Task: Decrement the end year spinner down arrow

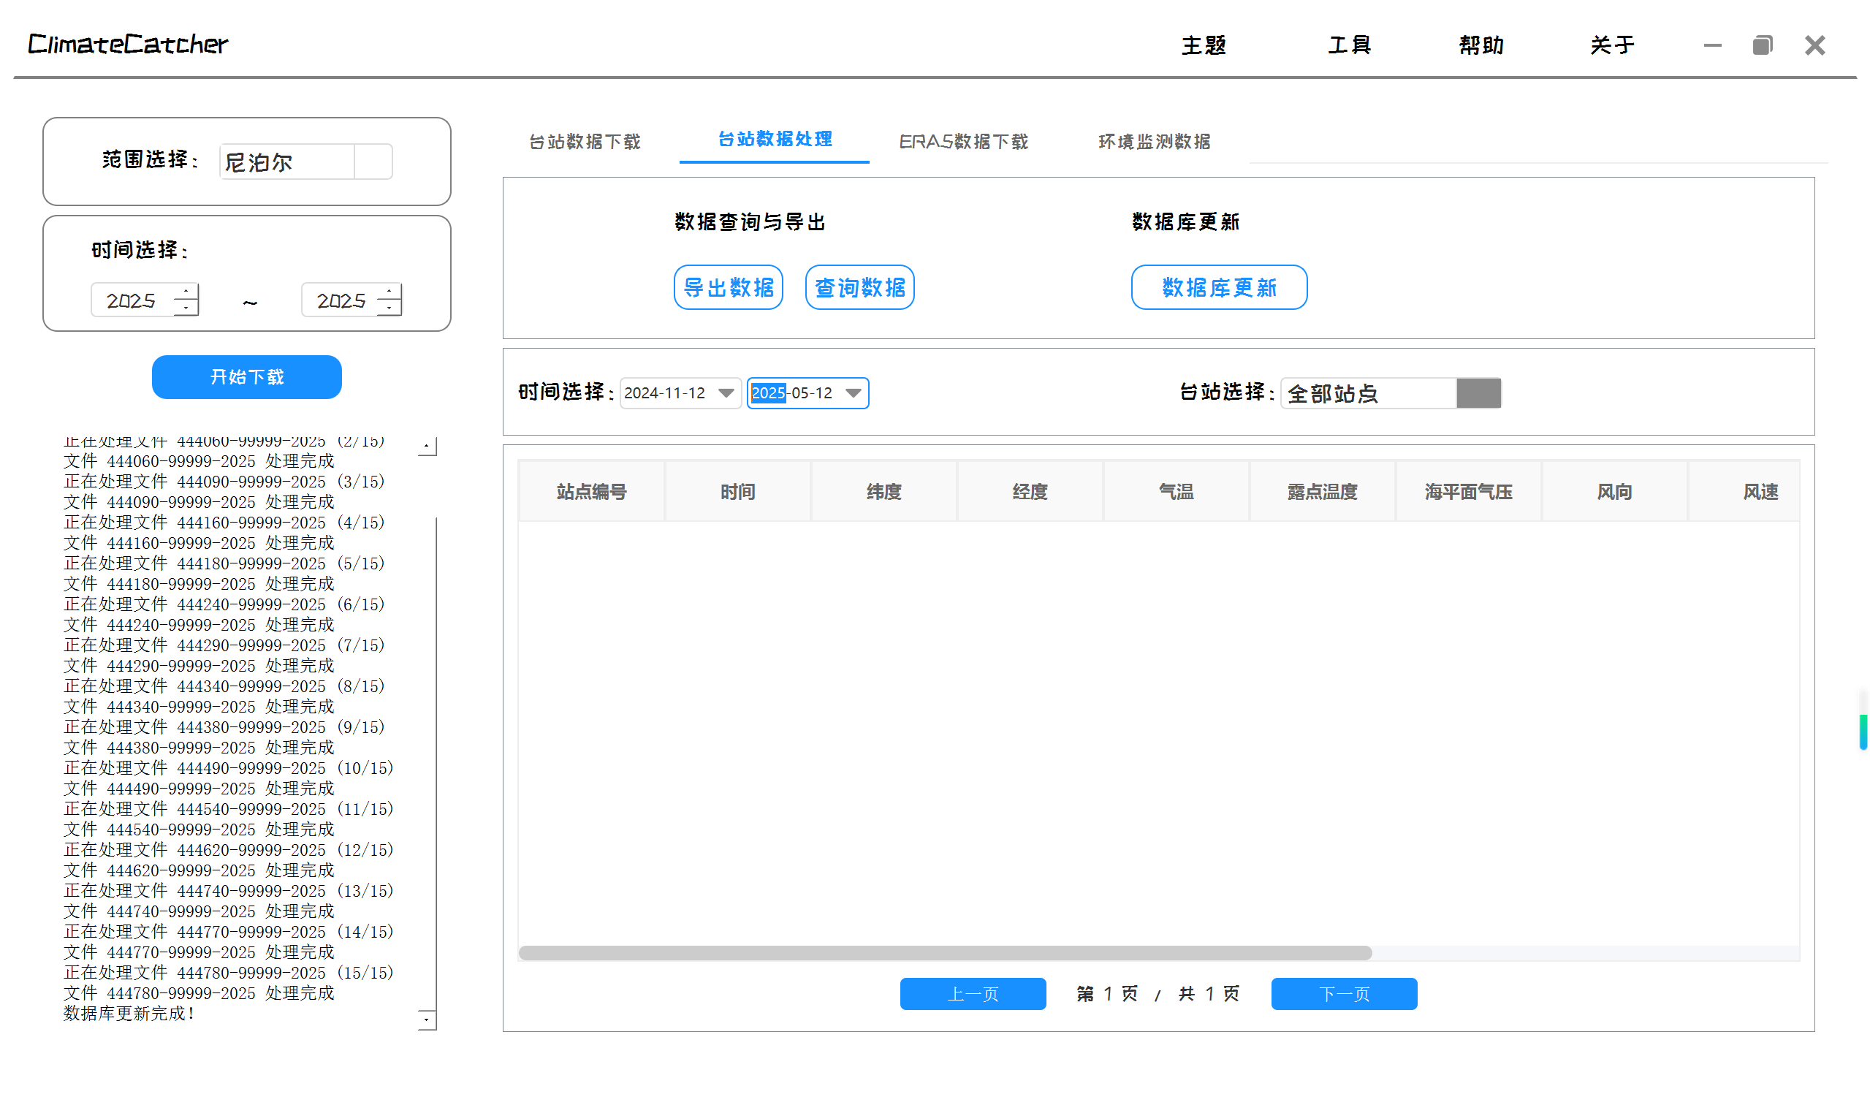Action: tap(389, 308)
